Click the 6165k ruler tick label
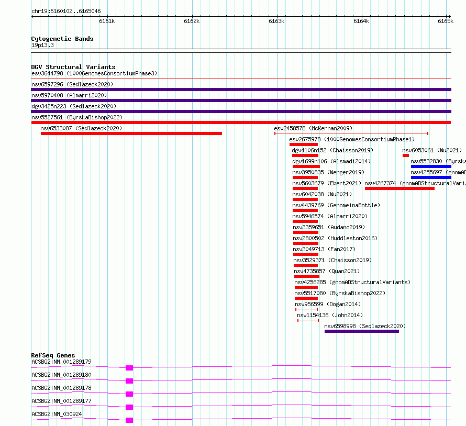 [446, 21]
